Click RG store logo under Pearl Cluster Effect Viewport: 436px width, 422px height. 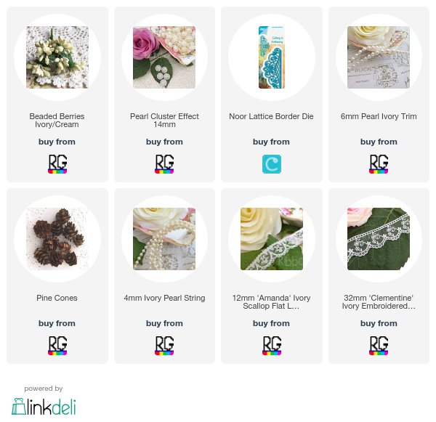tap(164, 164)
